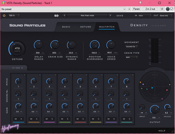Click channel 8 Gain knob

[127, 106]
